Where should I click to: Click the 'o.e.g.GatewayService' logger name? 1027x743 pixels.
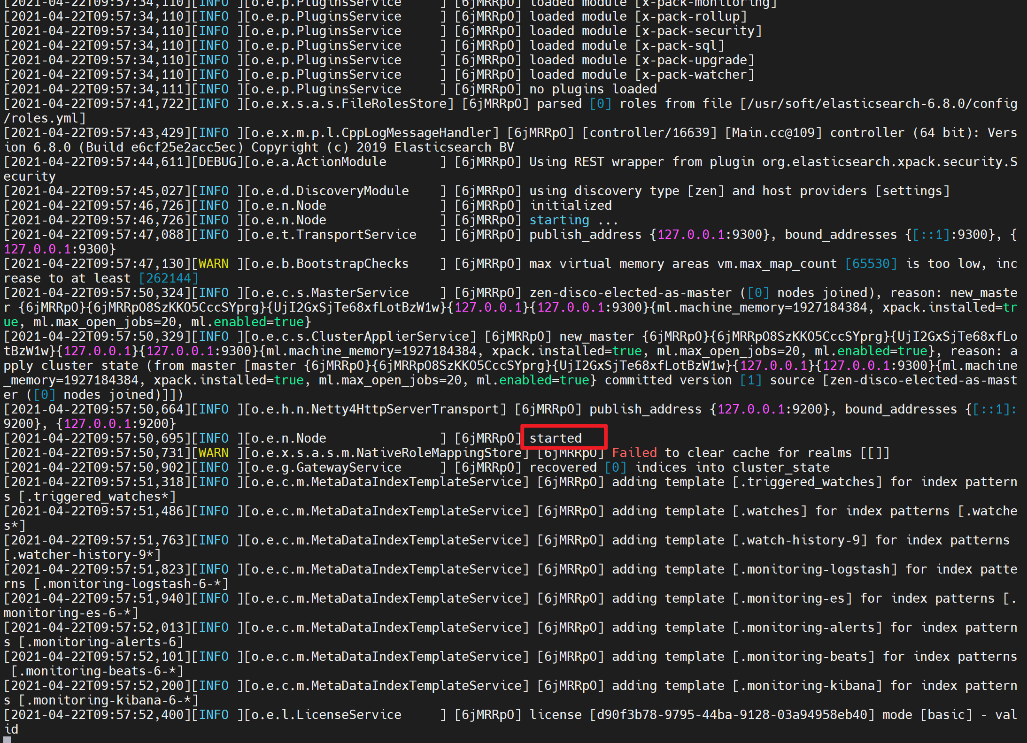coord(326,467)
